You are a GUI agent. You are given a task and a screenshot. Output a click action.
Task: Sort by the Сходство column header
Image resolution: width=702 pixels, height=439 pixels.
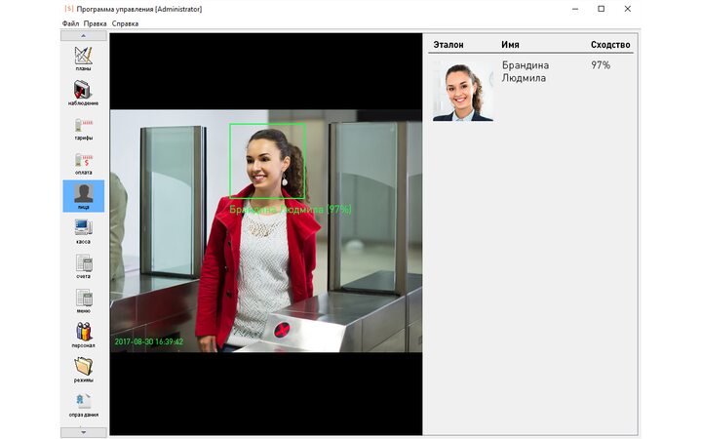[x=610, y=45]
